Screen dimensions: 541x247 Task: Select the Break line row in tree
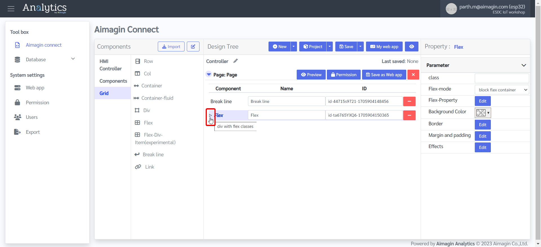coord(221,101)
